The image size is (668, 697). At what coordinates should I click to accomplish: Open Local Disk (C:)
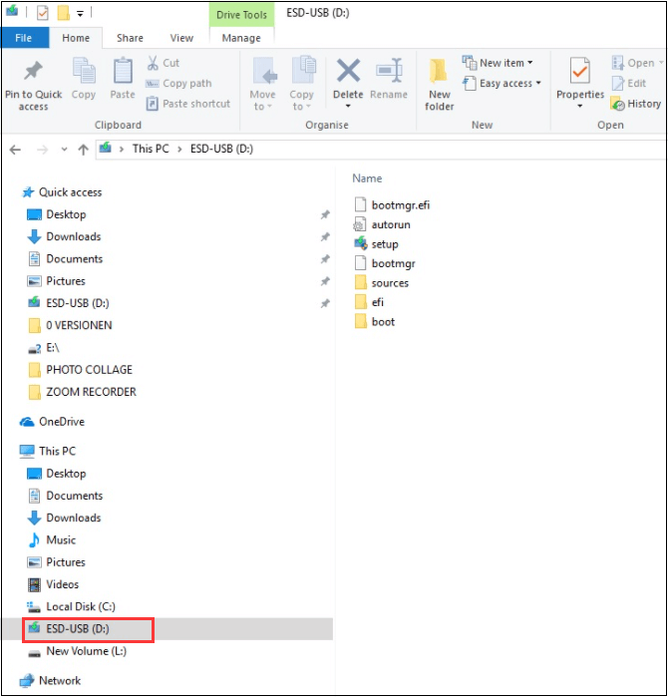[71, 607]
